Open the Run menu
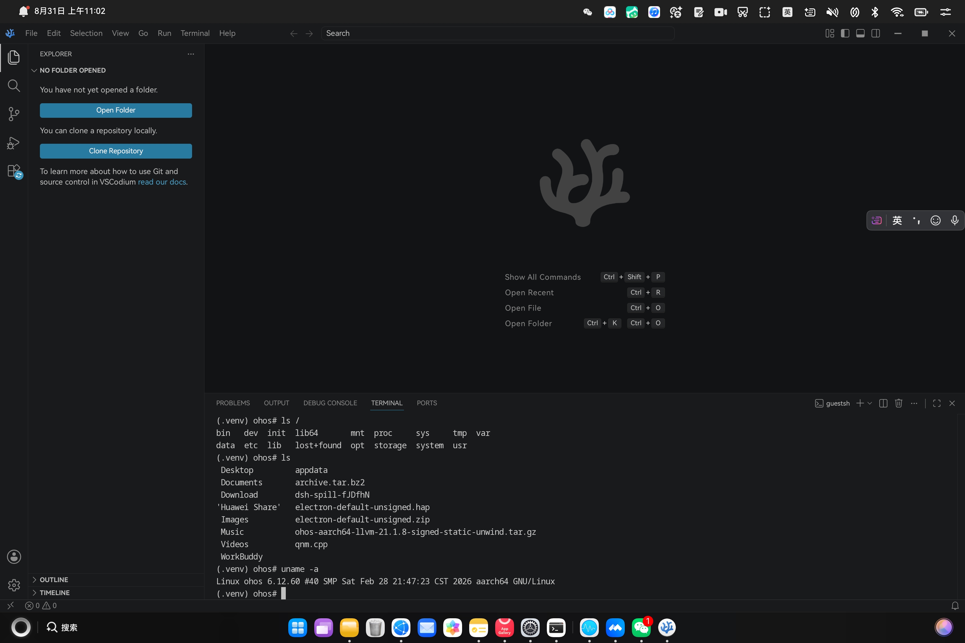The width and height of the screenshot is (965, 643). (x=164, y=33)
